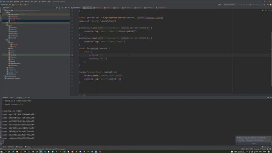Viewport: 272px width, 153px height.
Task: Expand External Libraries node
Action: coord(3,76)
